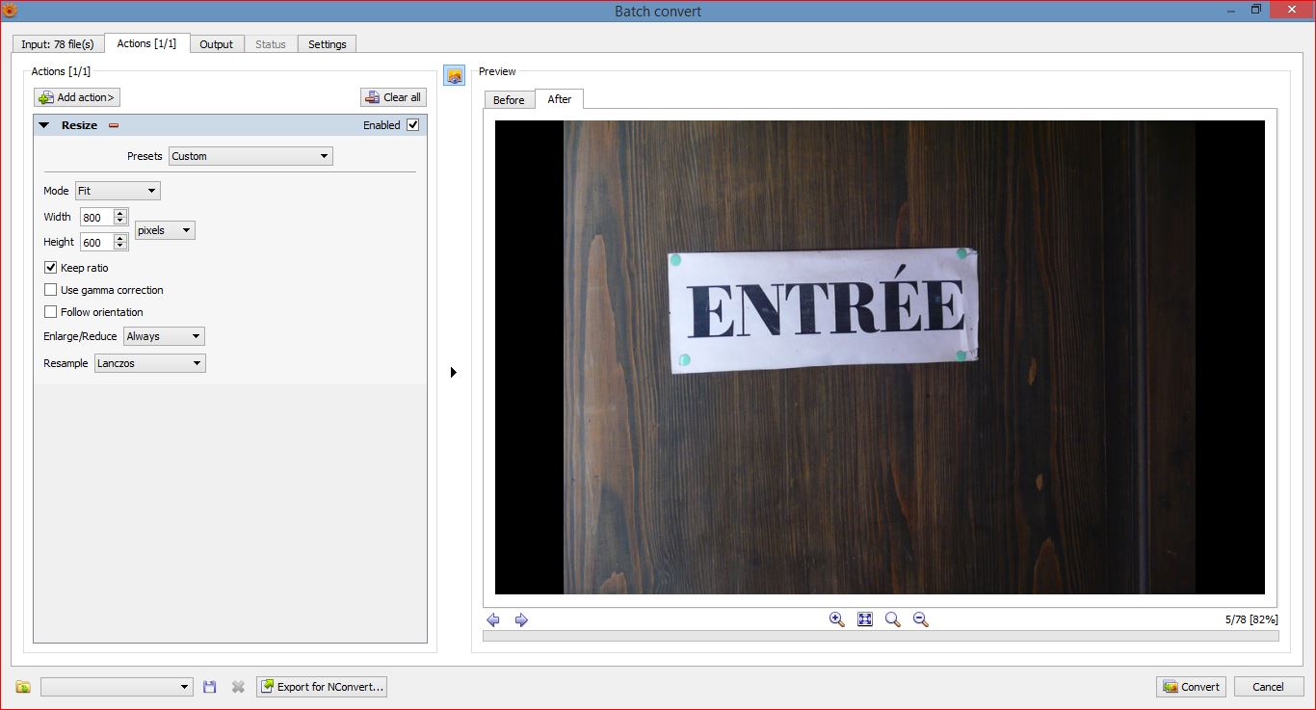Collapse the Resize action panel triangle

[44, 125]
